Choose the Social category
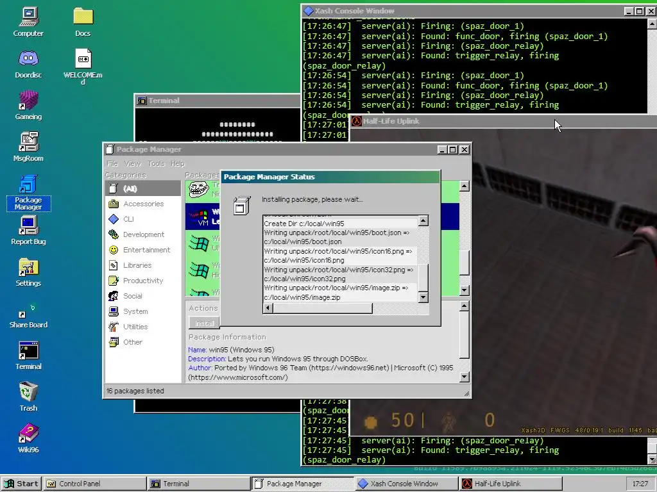Image resolution: width=657 pixels, height=492 pixels. point(143,296)
